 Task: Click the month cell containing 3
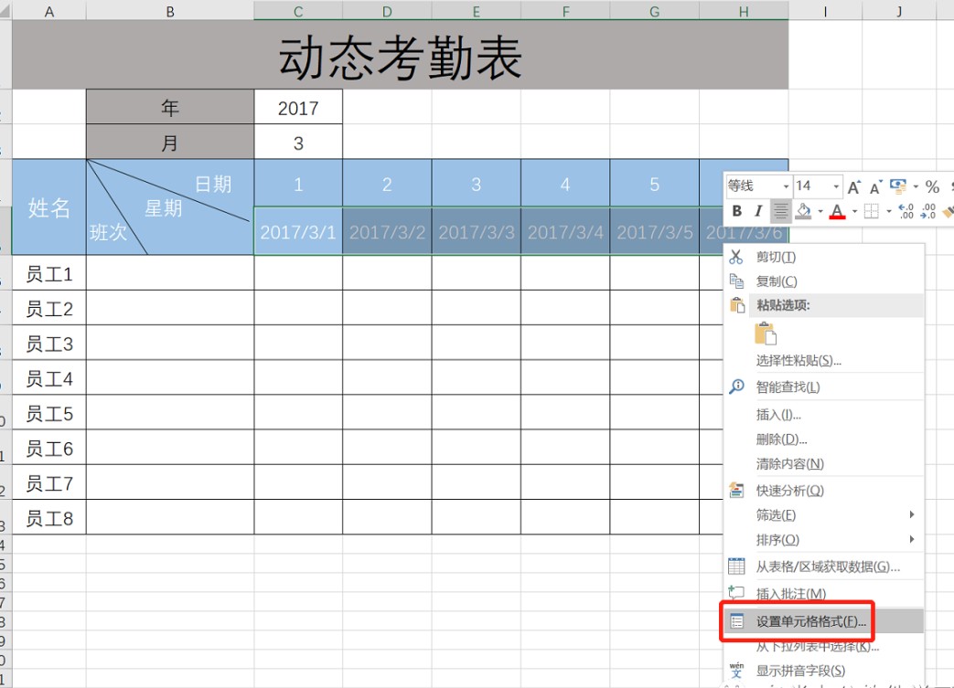298,143
